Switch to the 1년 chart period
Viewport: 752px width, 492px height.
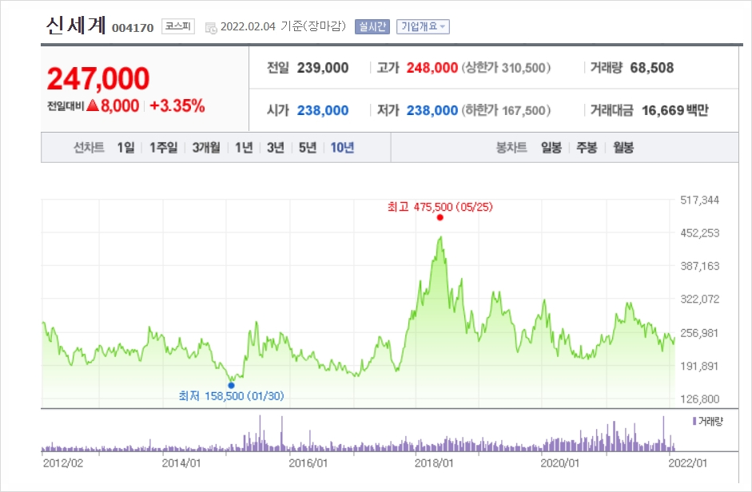tap(244, 148)
